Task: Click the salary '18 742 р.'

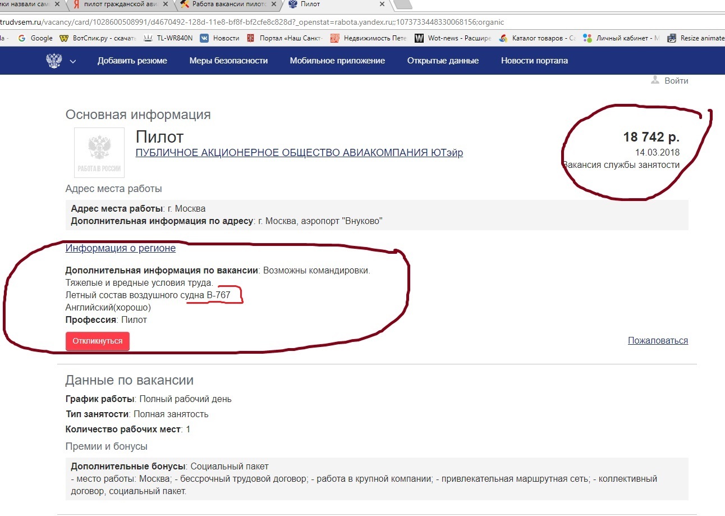Action: click(651, 138)
